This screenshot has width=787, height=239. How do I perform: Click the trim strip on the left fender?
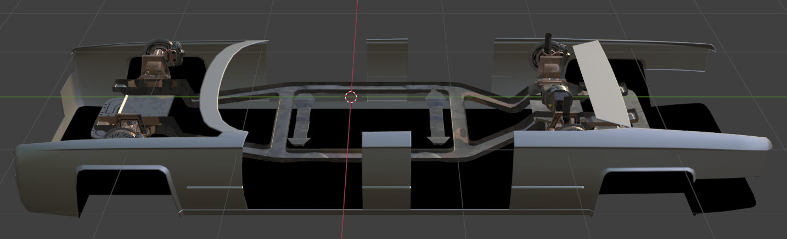(214, 188)
